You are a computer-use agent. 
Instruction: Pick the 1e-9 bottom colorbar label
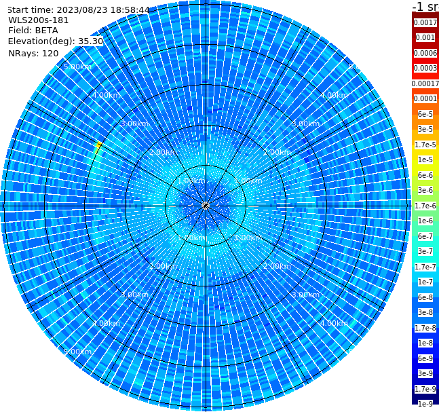(425, 404)
